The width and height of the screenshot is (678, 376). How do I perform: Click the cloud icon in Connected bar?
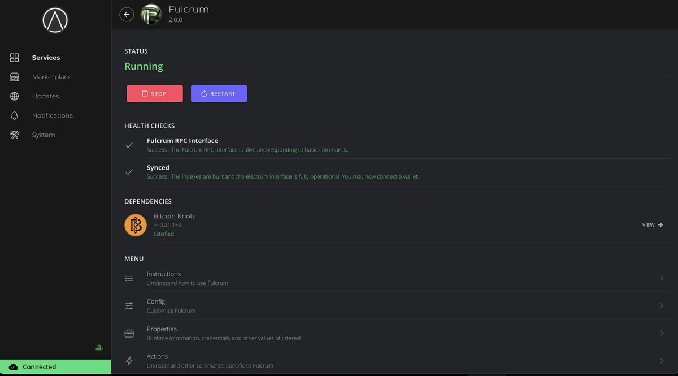[x=14, y=367]
